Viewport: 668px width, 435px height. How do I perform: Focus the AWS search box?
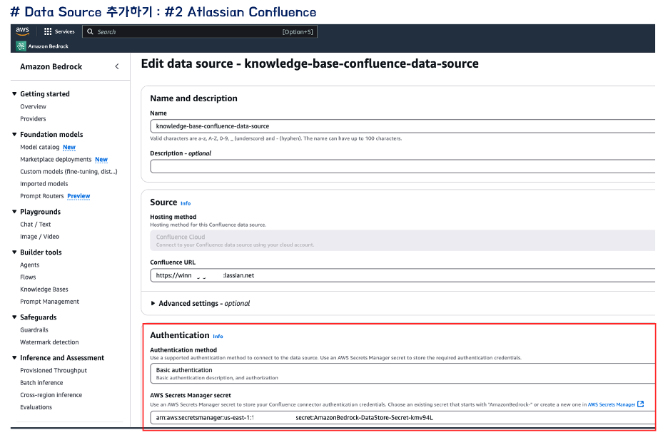pos(199,32)
